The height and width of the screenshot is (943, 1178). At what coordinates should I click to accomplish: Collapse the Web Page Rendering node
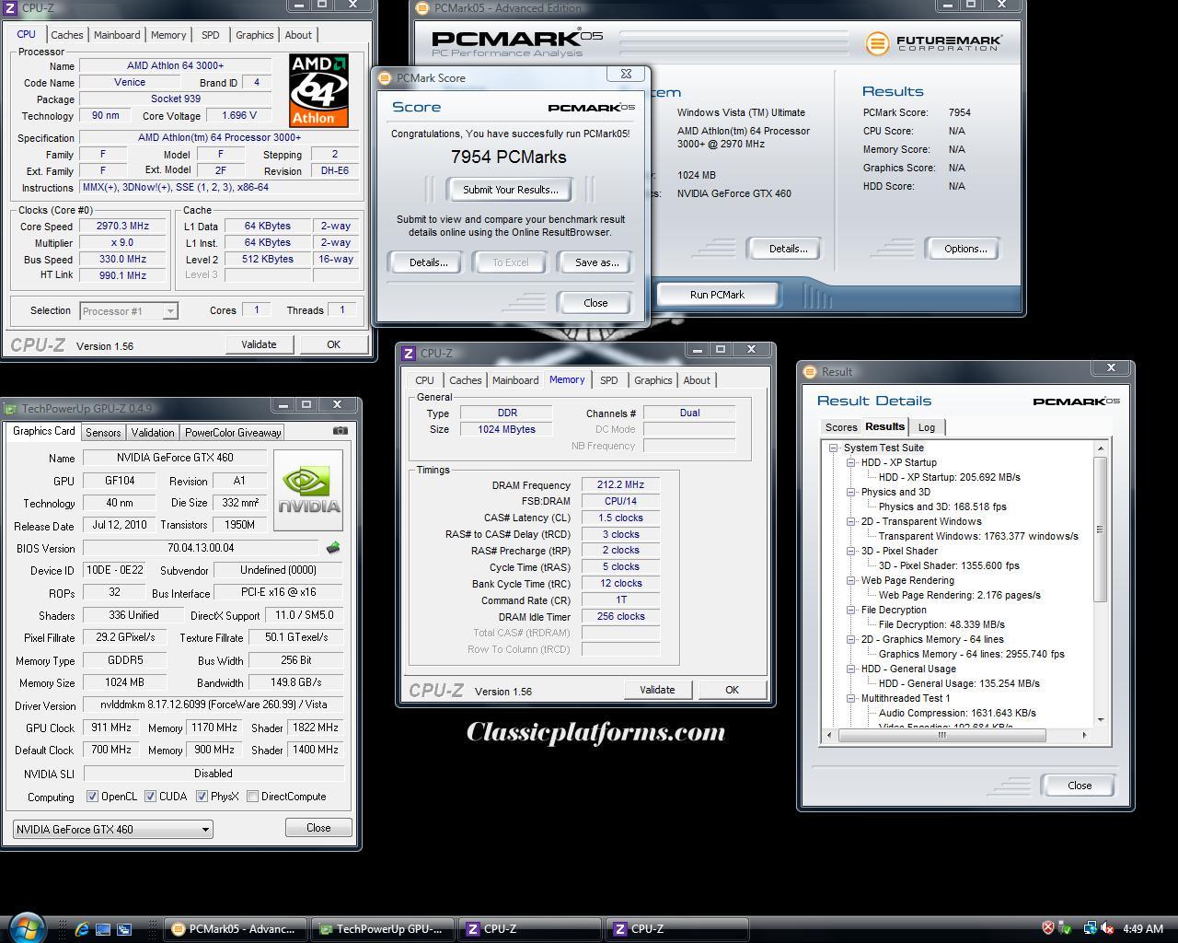[851, 580]
